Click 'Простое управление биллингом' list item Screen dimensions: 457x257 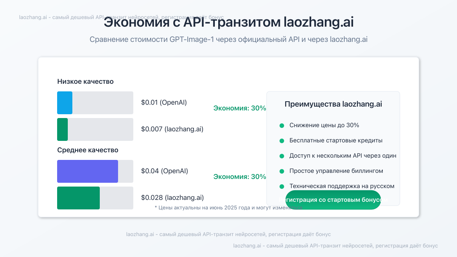click(336, 171)
